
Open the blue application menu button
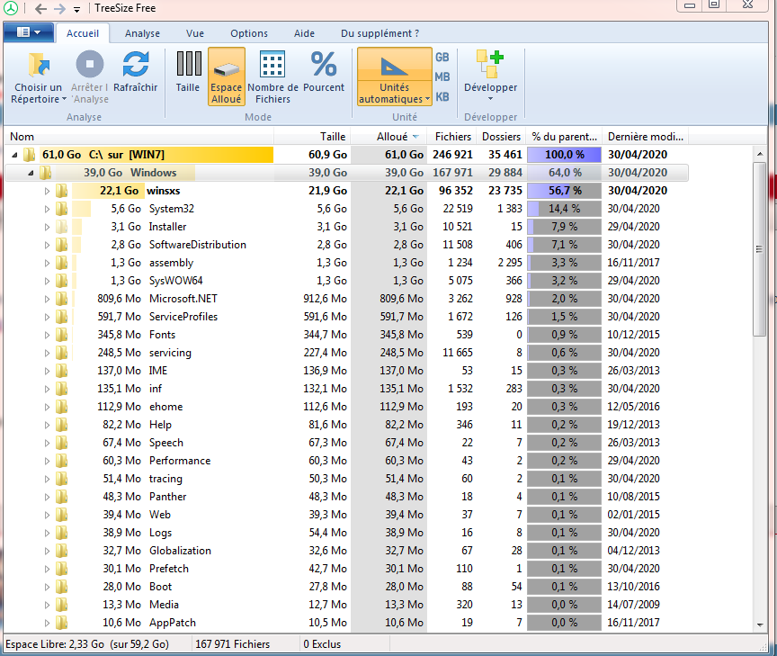coord(29,32)
